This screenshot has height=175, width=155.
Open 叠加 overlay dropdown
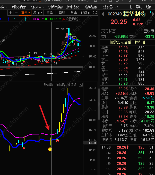(x=38, y=13)
